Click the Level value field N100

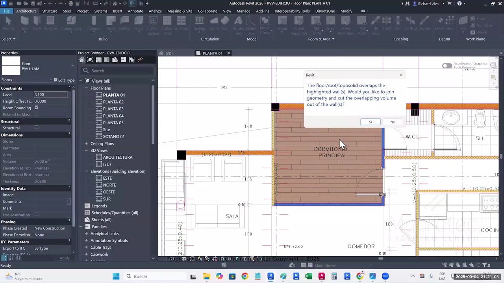click(x=50, y=94)
